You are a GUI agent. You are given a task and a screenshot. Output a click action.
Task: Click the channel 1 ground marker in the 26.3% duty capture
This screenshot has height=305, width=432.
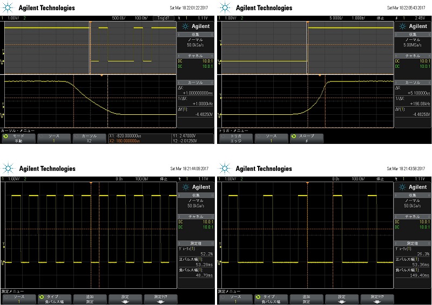point(218,262)
